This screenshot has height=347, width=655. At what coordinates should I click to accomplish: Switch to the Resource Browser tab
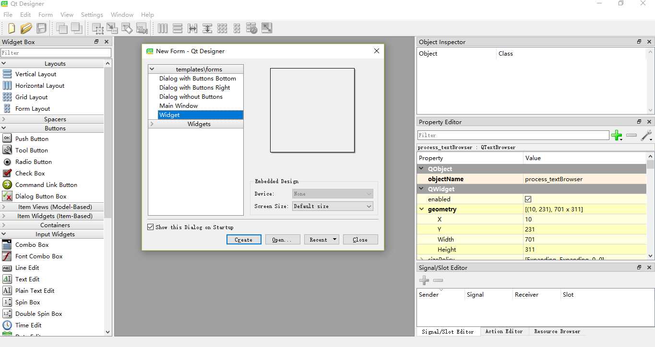[557, 331]
